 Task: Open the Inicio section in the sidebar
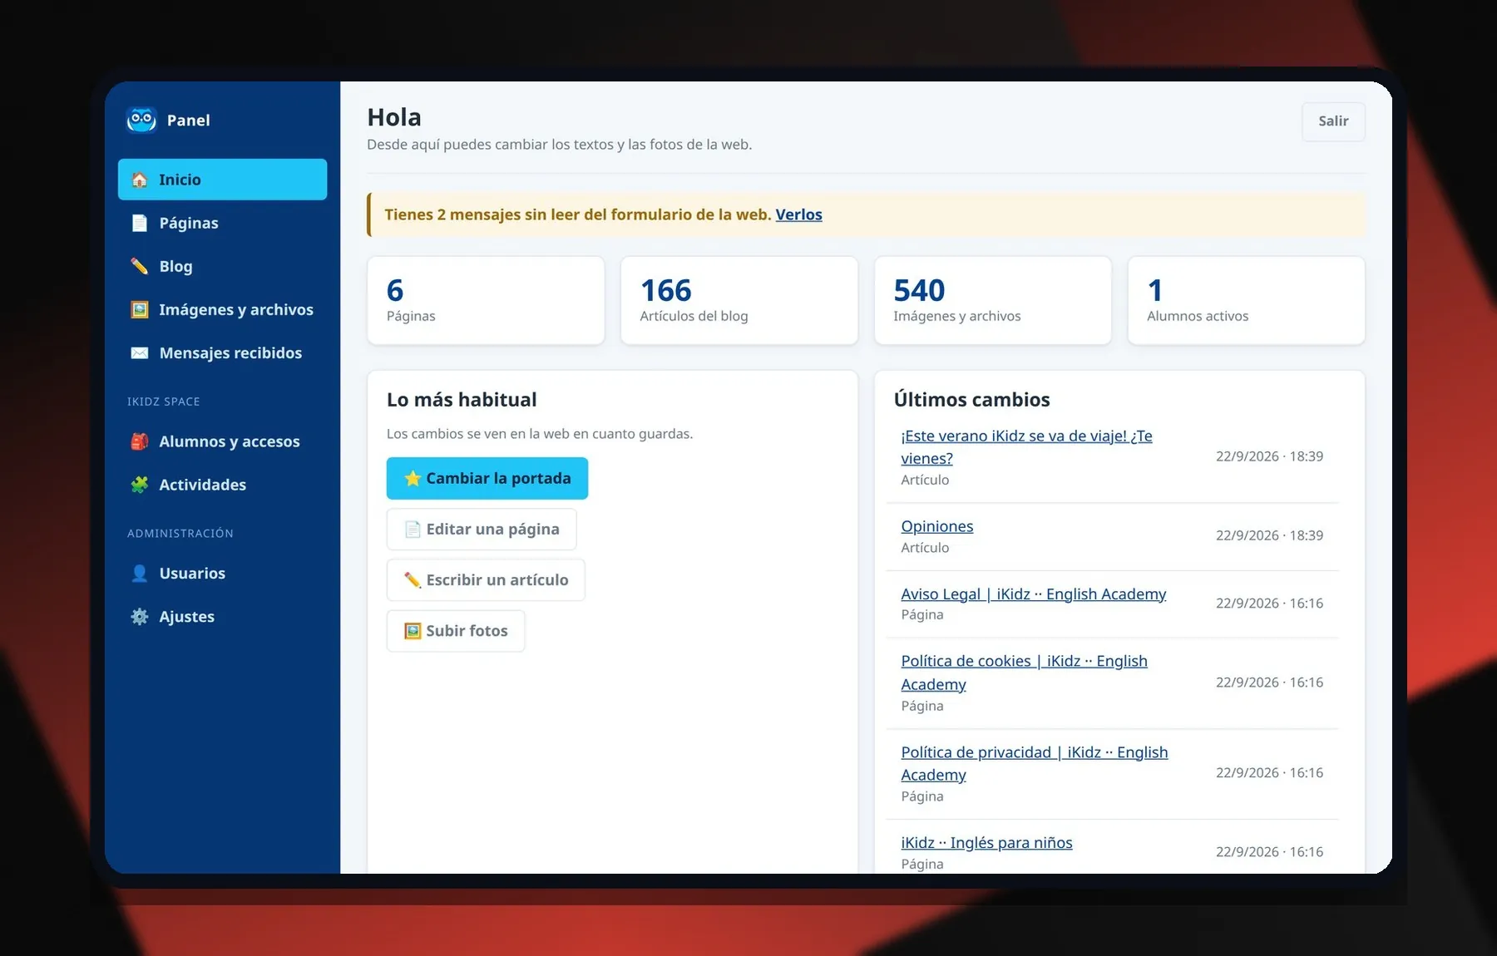coord(223,180)
